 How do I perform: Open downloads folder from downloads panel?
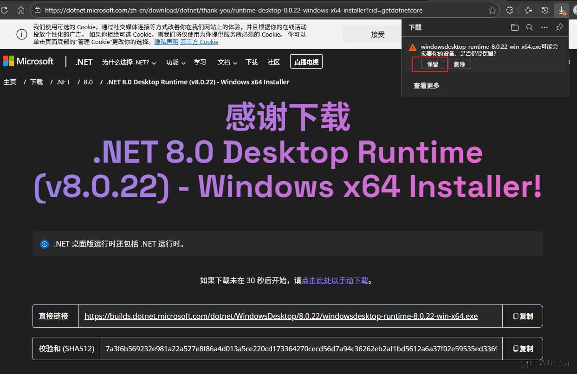pos(515,27)
